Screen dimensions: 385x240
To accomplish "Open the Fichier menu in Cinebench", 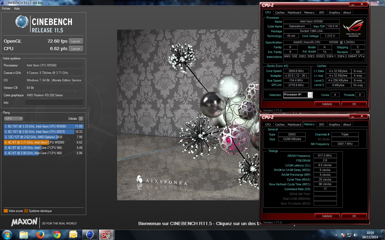I will pyautogui.click(x=6, y=9).
